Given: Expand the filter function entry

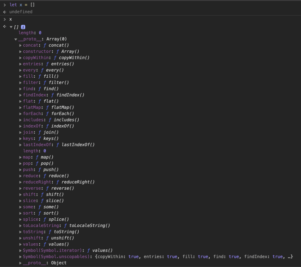Looking at the screenshot, I should 20,83.
